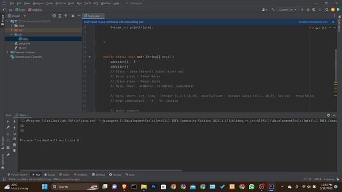Viewport: 342px width, 192px height.
Task: Run with coverage icon in toolbar
Action: [x=314, y=10]
